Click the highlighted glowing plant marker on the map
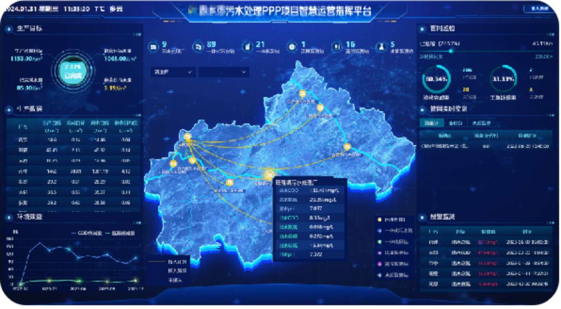Screen dimensions: 561x309 269,174
